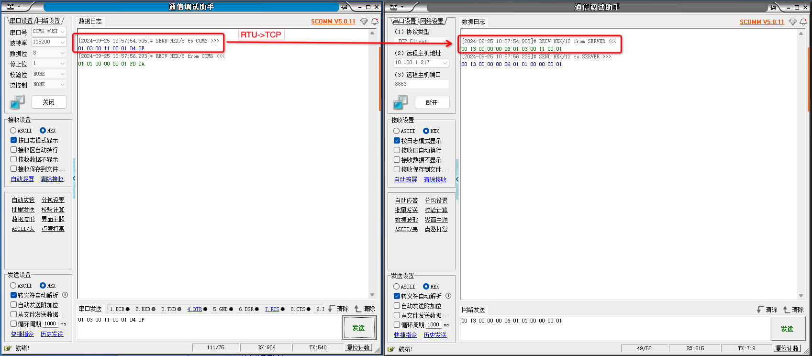This screenshot has width=812, height=356.
Task: Click the pointing hand status icon in left window
Action: point(8,348)
